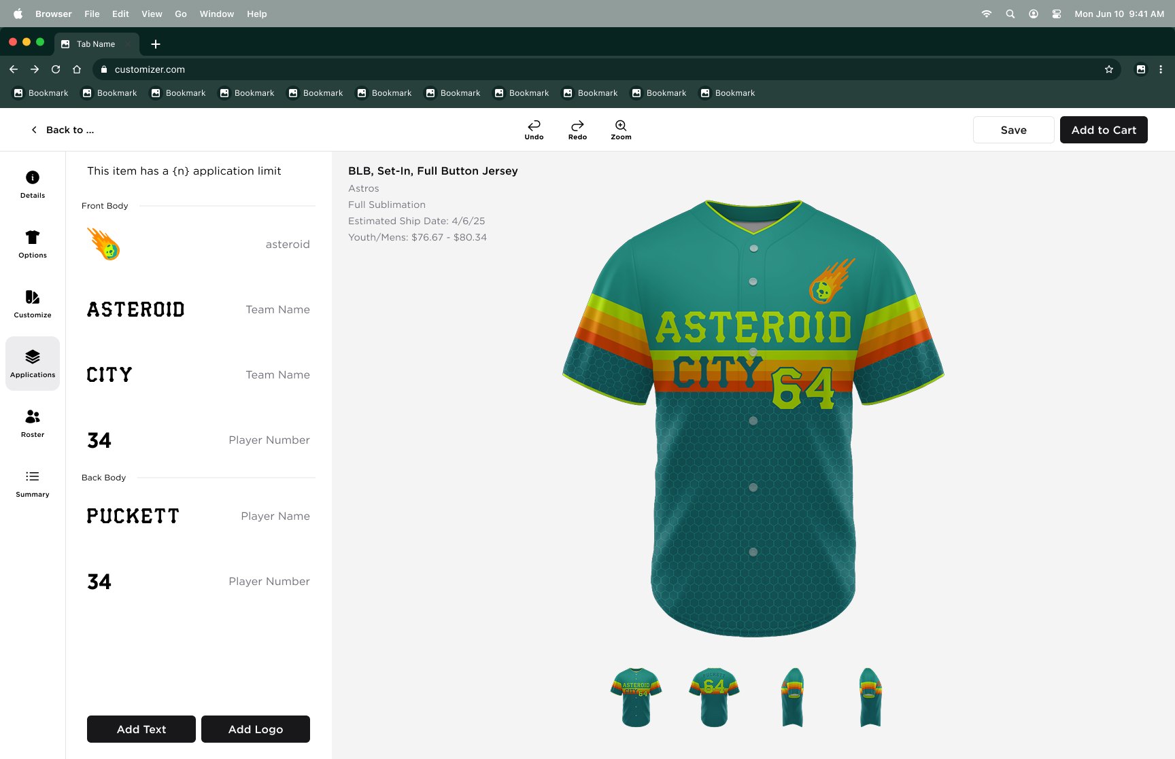The height and width of the screenshot is (759, 1175).
Task: Undo the last change
Action: tap(534, 129)
